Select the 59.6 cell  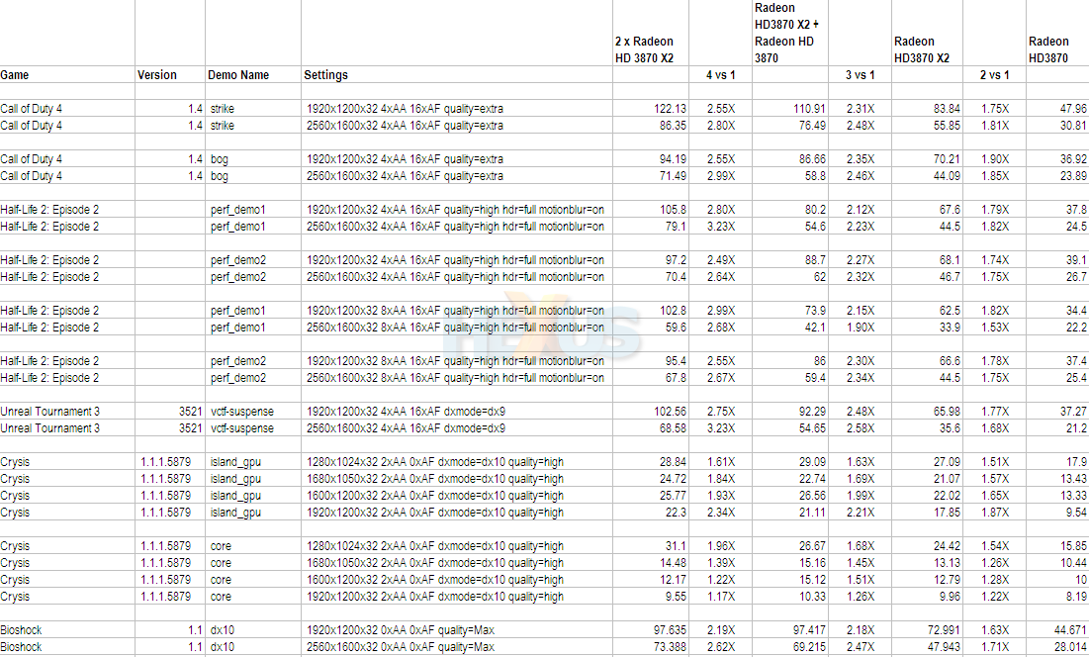(650, 328)
